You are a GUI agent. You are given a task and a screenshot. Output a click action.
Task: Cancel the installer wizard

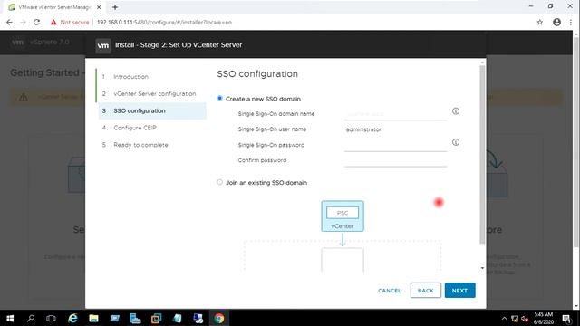click(390, 291)
